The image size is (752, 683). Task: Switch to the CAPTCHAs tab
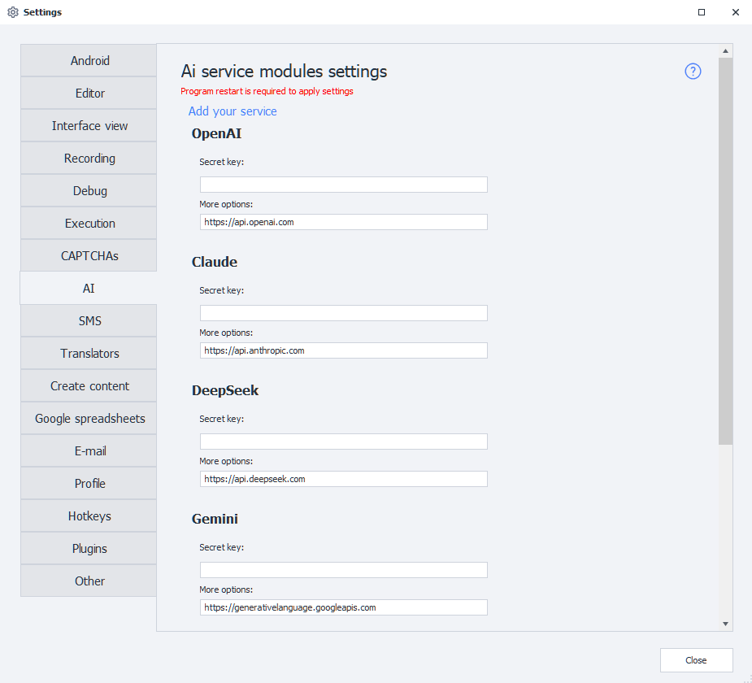(x=89, y=255)
